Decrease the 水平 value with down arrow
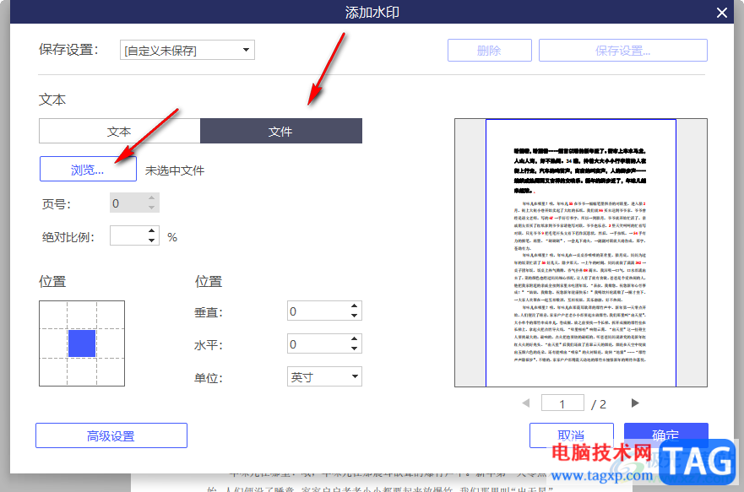 (355, 349)
